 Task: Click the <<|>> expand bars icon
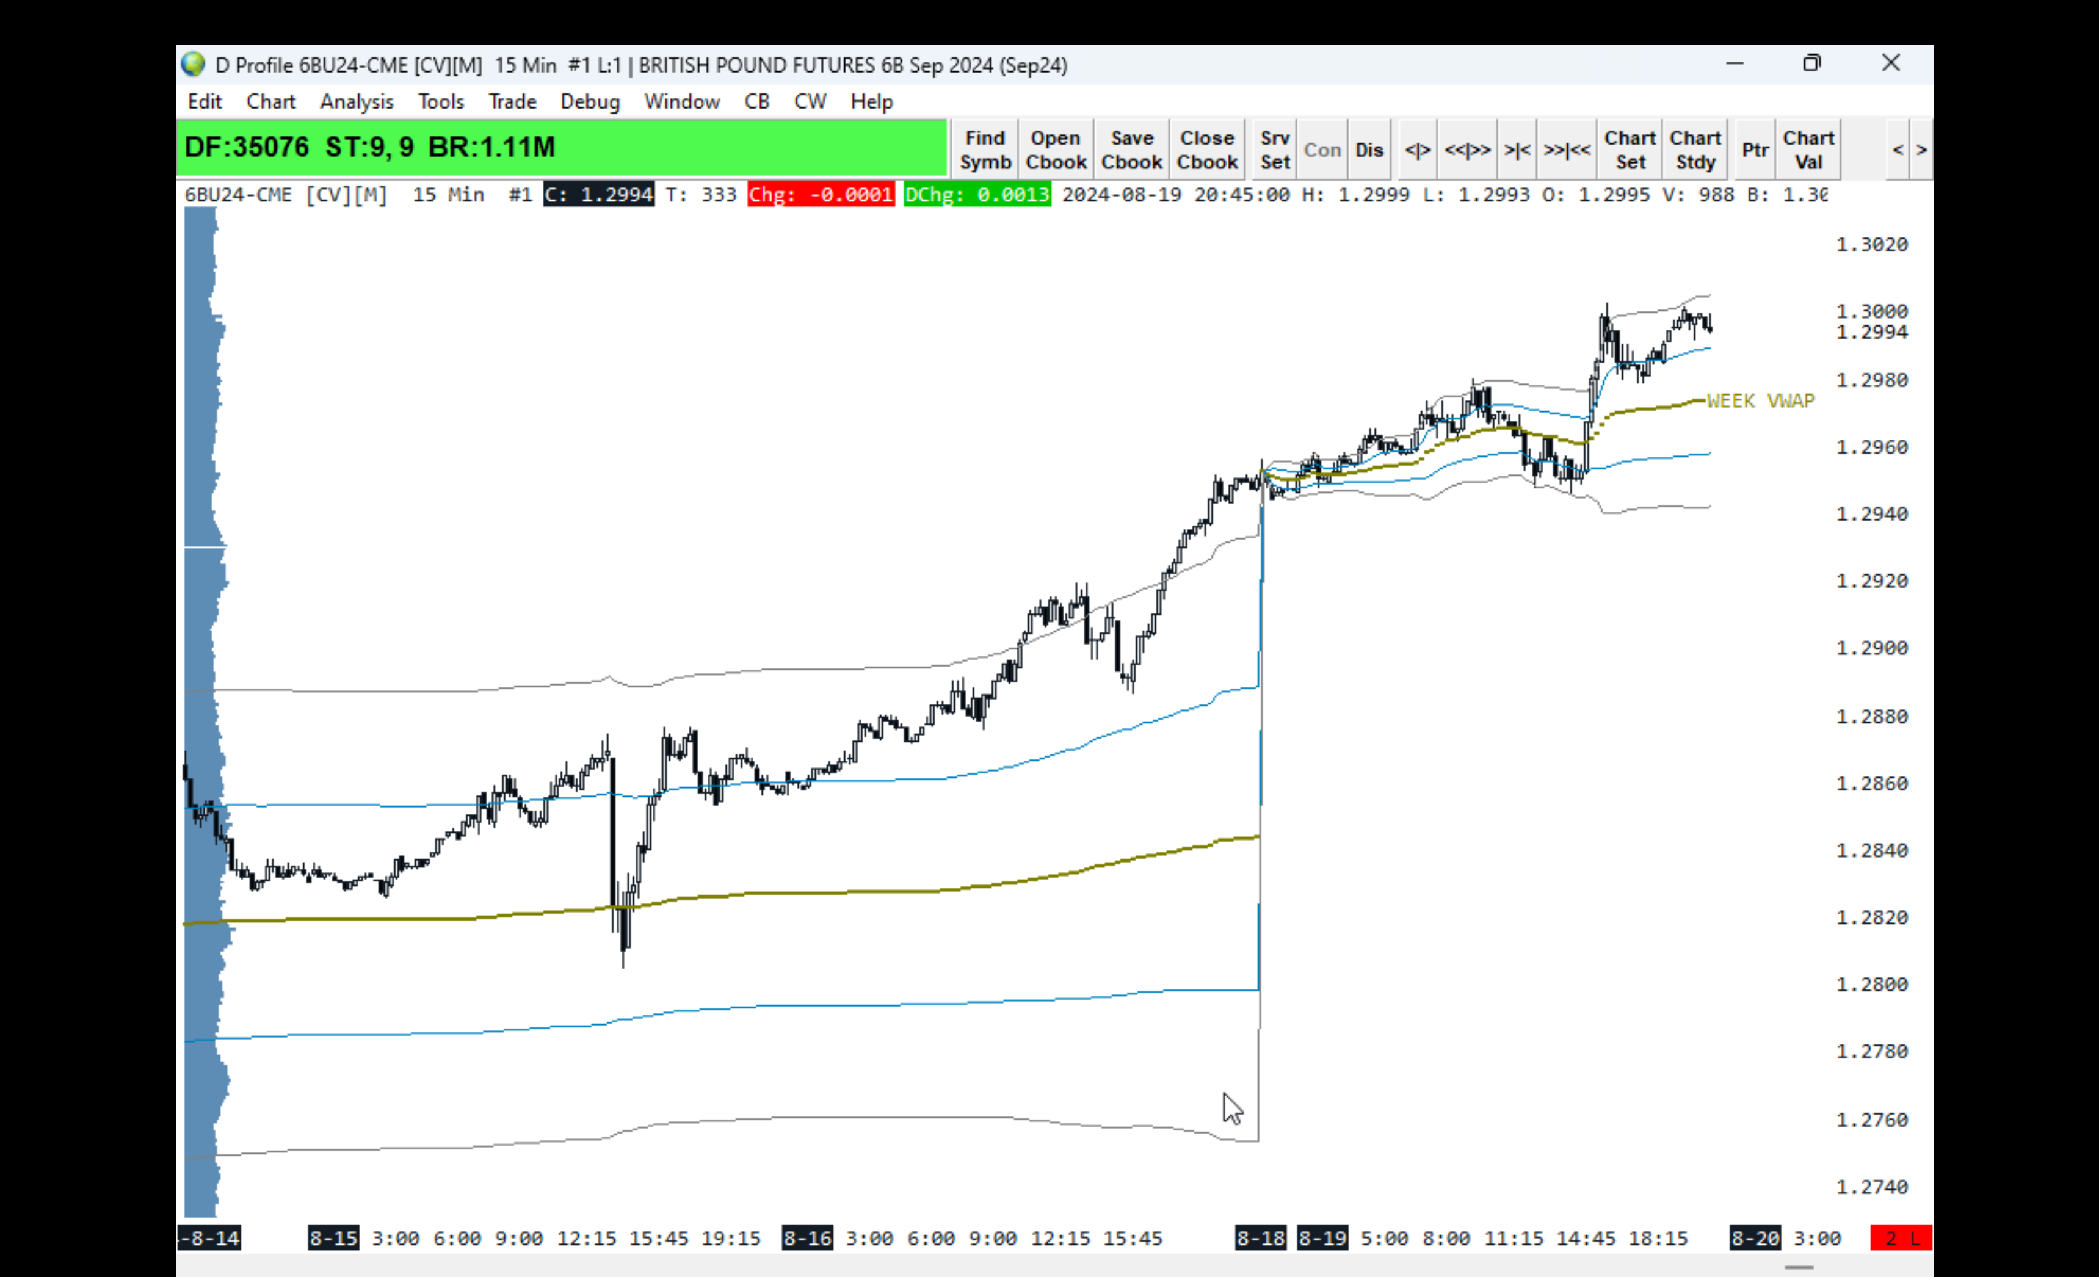1467,150
